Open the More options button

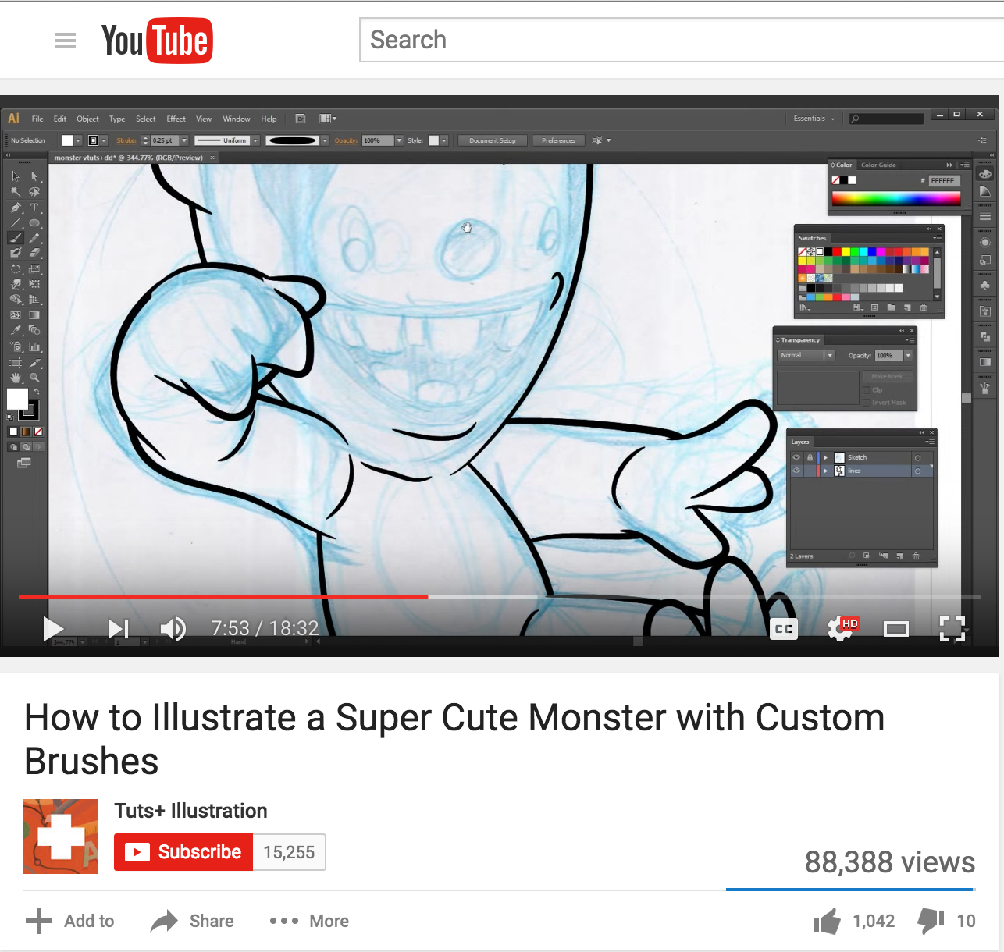click(x=309, y=922)
